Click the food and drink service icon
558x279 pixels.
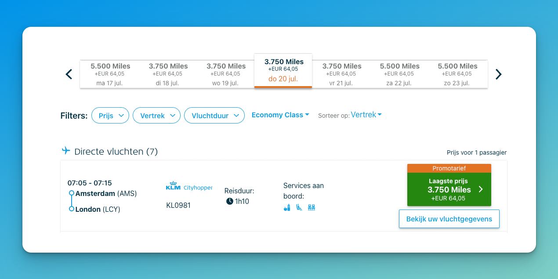point(287,207)
